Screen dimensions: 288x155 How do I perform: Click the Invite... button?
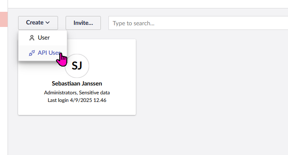click(x=83, y=23)
